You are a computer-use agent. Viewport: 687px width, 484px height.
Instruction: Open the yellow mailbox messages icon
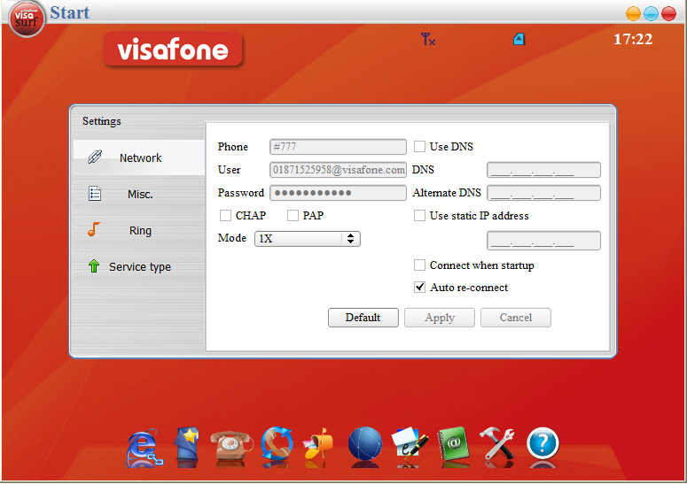(319, 446)
